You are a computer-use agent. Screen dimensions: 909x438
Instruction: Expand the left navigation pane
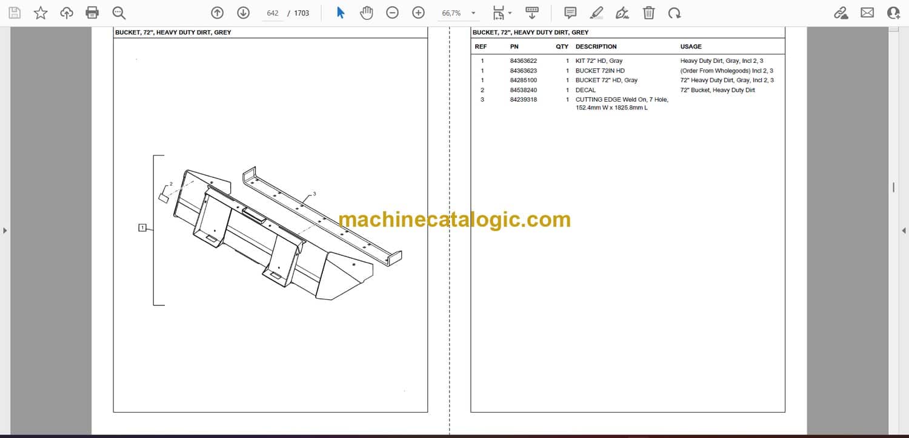click(5, 230)
